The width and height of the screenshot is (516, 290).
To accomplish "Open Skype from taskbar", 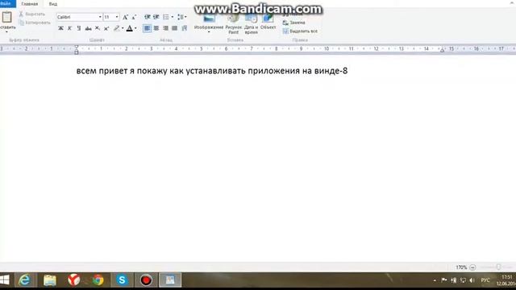I will tap(122, 280).
